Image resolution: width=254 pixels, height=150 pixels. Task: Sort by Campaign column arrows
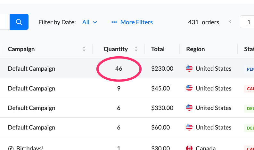point(84,49)
